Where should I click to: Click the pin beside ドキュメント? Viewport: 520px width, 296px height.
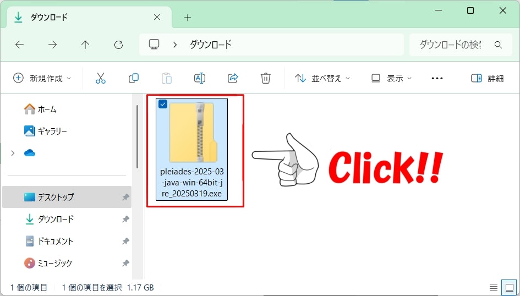125,242
